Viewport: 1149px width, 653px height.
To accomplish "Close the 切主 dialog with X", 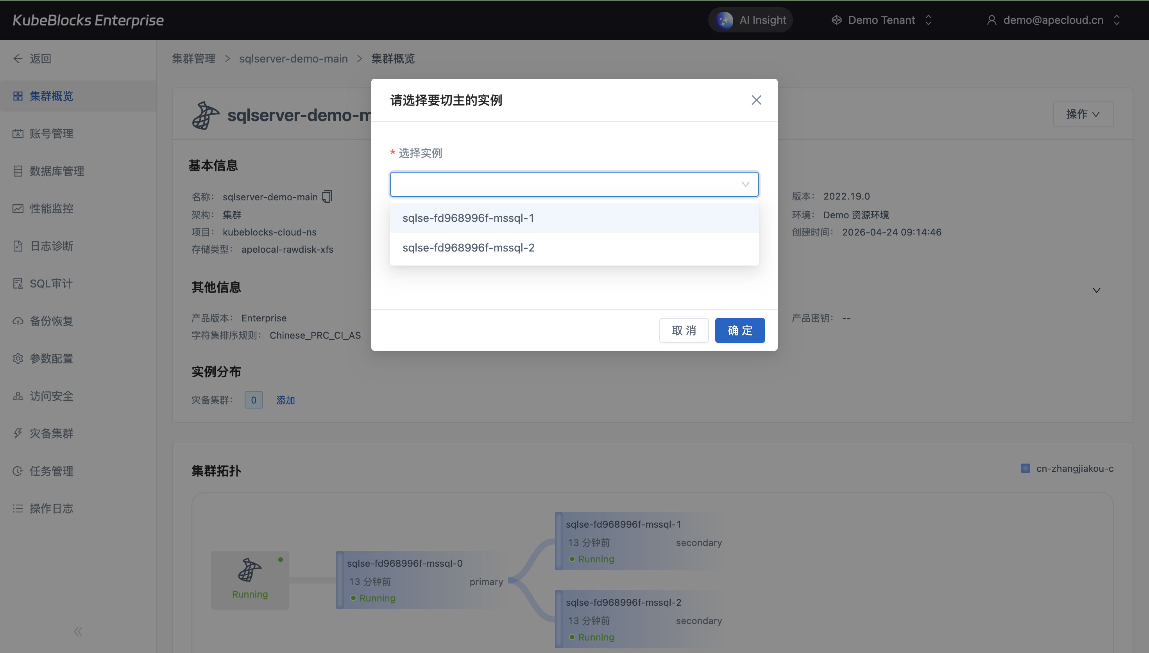I will [756, 100].
